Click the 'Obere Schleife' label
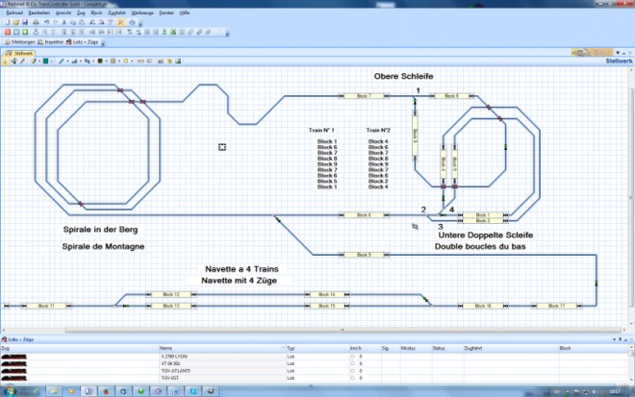The image size is (635, 397). click(x=403, y=76)
